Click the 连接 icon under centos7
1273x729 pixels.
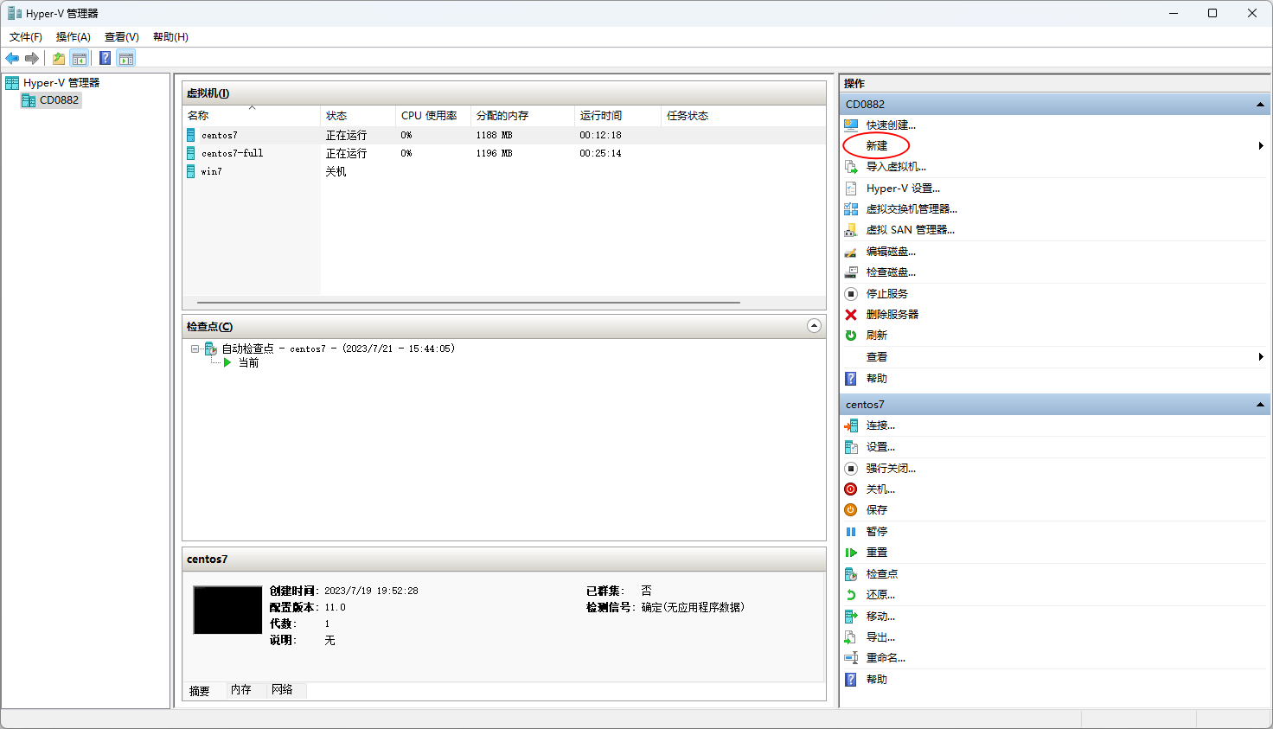pos(851,425)
